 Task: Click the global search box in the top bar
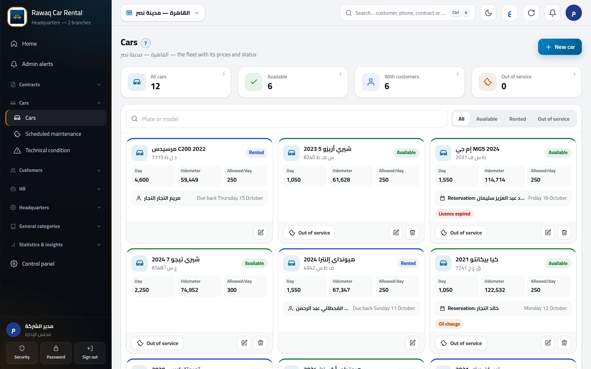pos(407,13)
